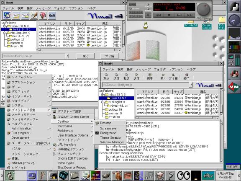Click the 終了 quit icon in Nmail4 toolbar
241x181 pixels.
click(186, 77)
